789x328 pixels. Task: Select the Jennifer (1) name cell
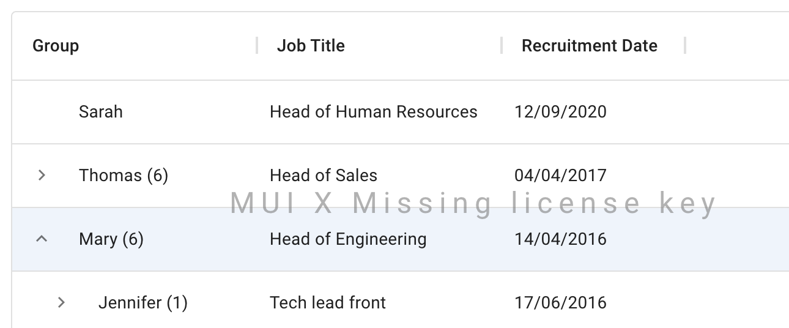[143, 303]
